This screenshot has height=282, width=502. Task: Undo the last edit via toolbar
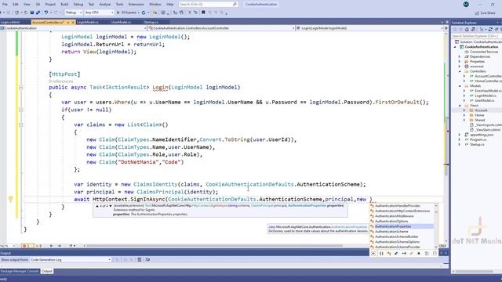point(46,13)
